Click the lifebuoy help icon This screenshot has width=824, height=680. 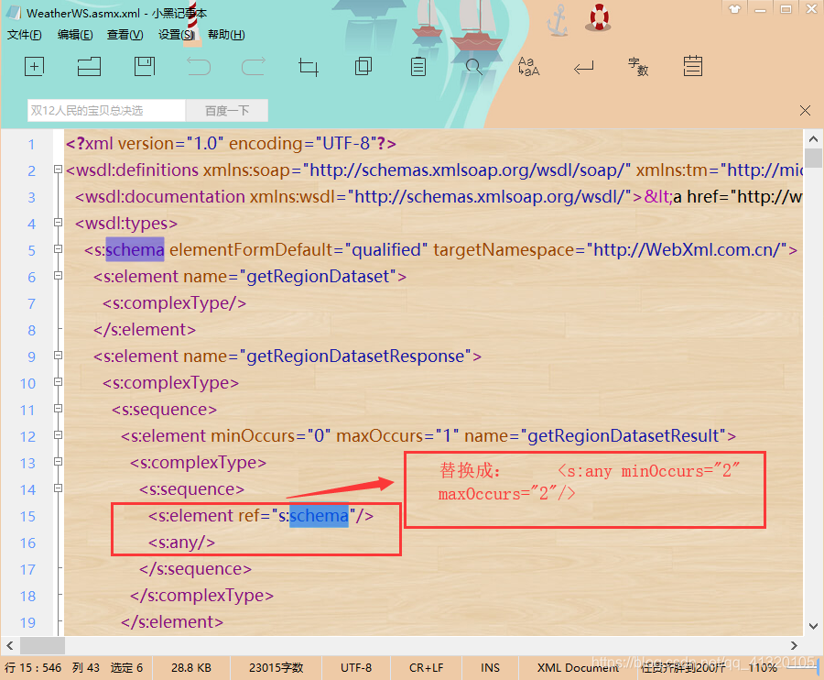pos(599,17)
